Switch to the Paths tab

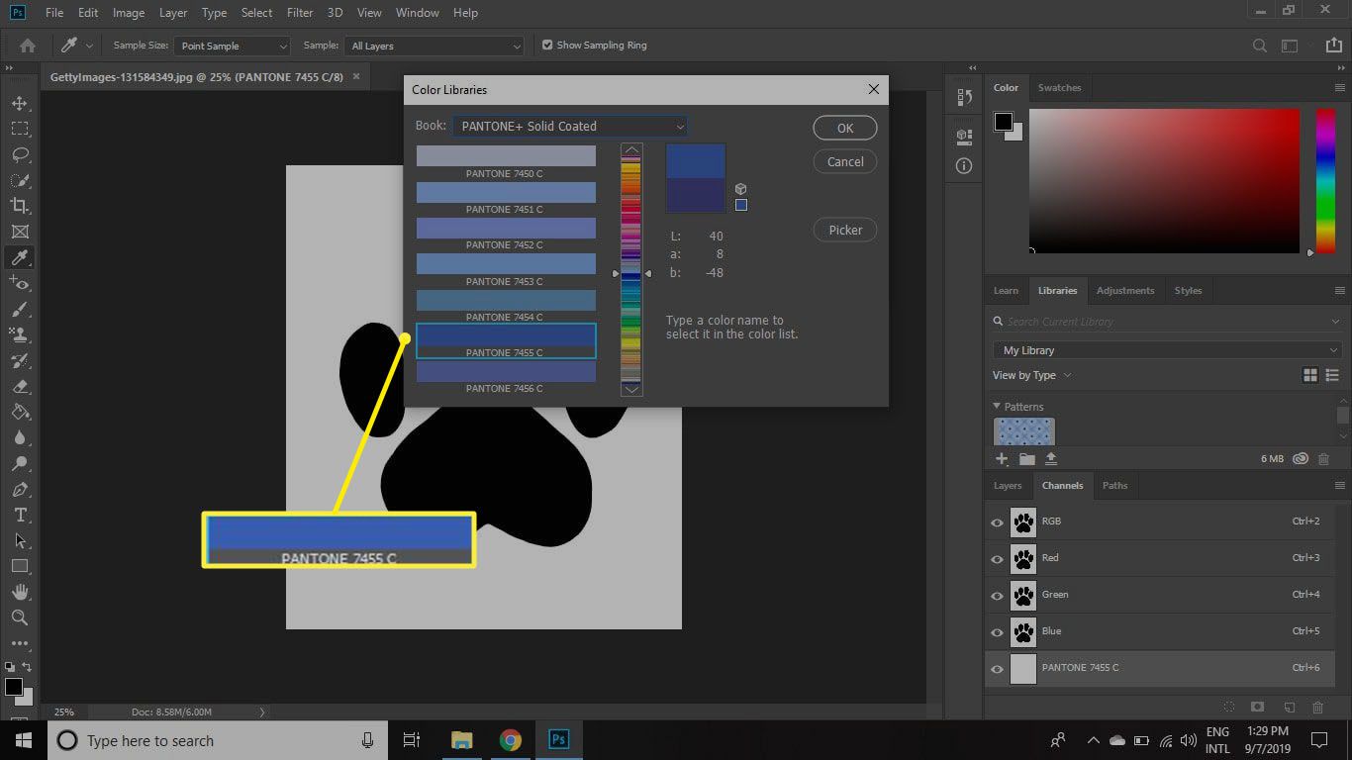[x=1115, y=486]
